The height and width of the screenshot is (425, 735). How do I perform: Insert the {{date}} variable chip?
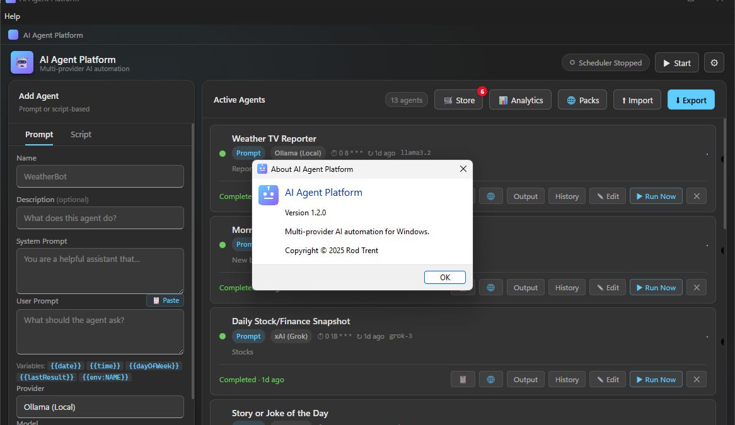tap(66, 366)
